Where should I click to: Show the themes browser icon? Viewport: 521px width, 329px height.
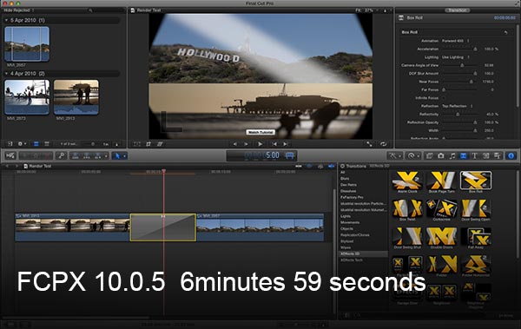point(497,155)
